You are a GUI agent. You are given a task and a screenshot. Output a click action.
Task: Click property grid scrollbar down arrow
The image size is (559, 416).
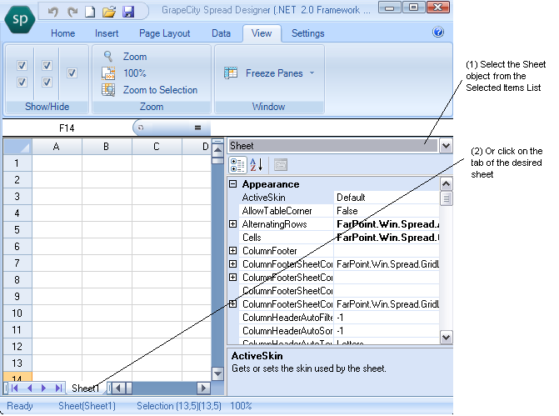[x=446, y=337]
